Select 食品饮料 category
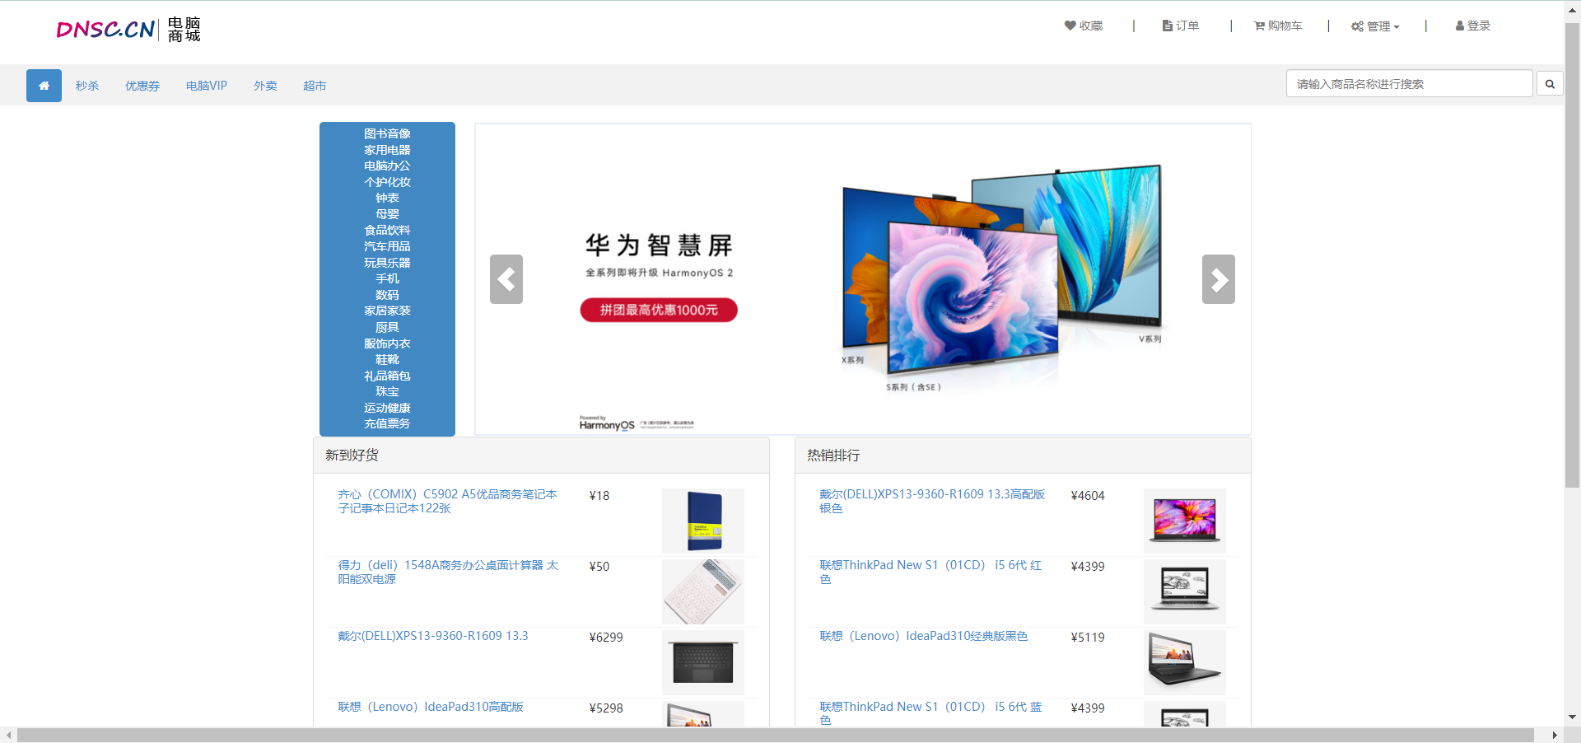Image resolution: width=1581 pixels, height=743 pixels. (x=387, y=231)
